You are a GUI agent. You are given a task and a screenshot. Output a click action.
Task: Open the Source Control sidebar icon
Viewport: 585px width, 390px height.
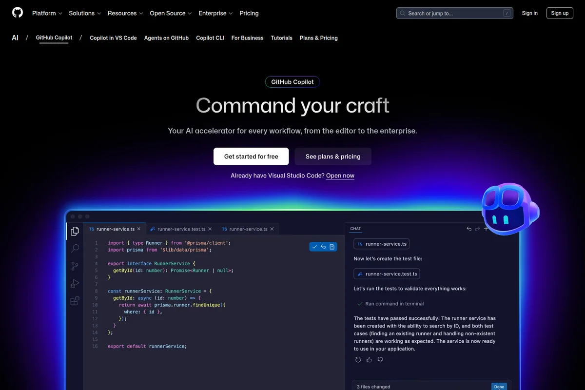tap(75, 266)
